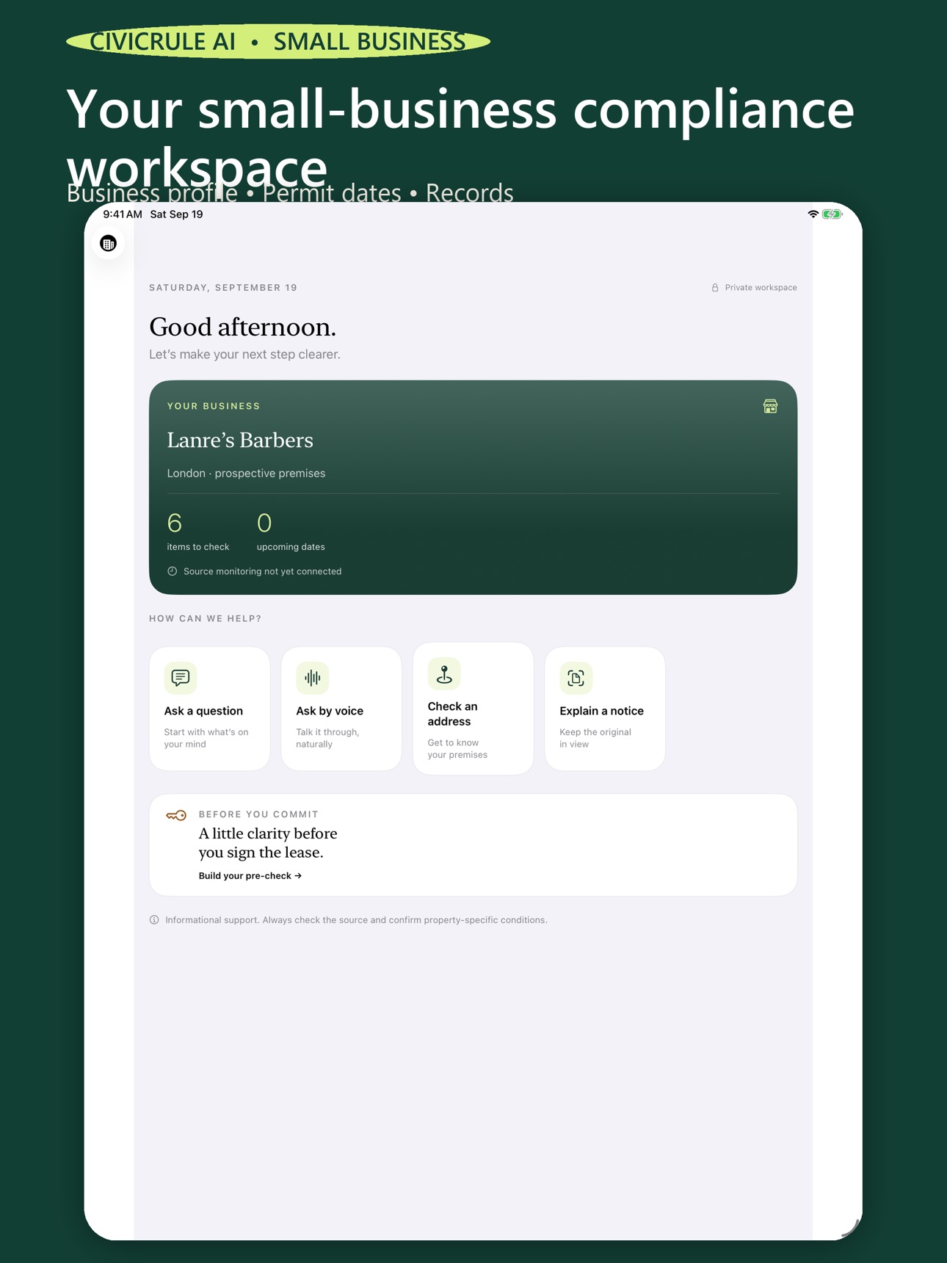Tap the BEFORE YOU COMMIT label
Image resolution: width=947 pixels, height=1263 pixels.
(258, 814)
